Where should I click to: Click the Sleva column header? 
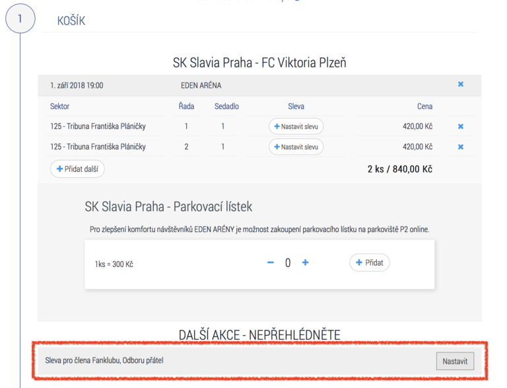(296, 106)
